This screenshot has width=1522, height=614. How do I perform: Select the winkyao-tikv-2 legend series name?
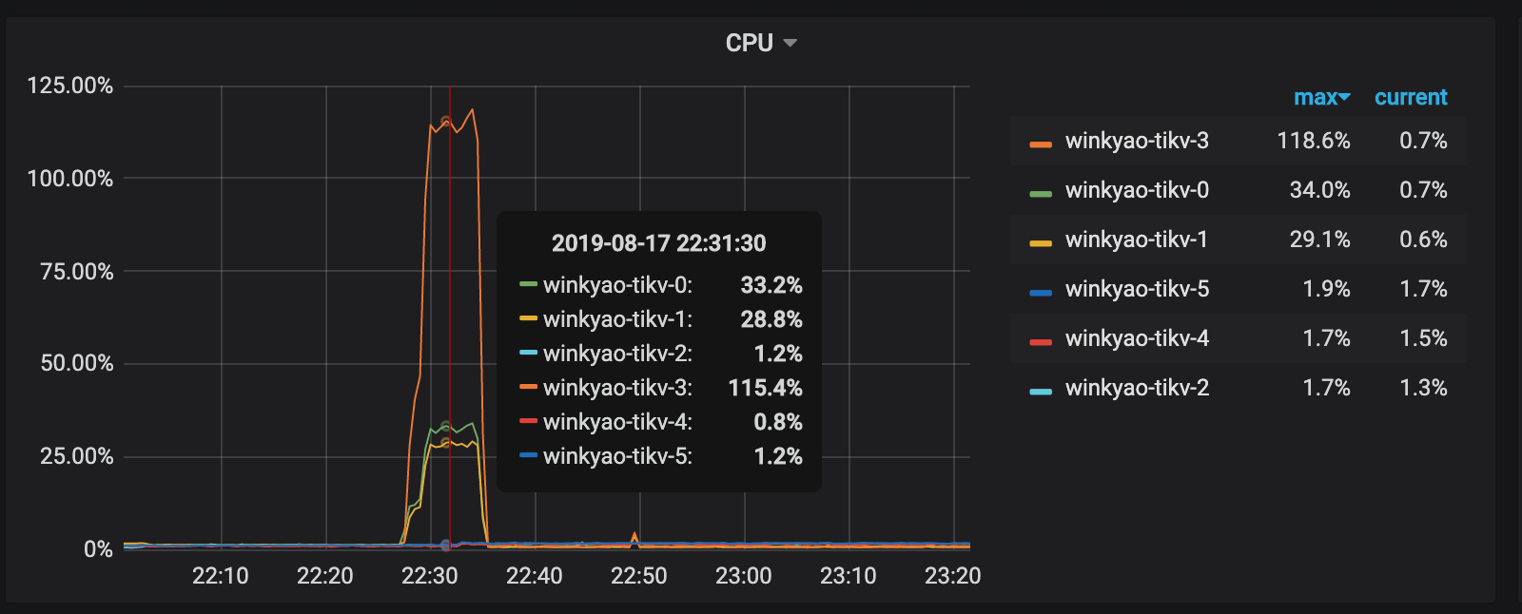1137,388
